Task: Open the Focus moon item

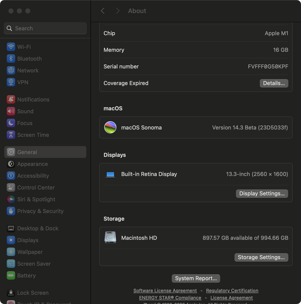Action: pos(45,123)
